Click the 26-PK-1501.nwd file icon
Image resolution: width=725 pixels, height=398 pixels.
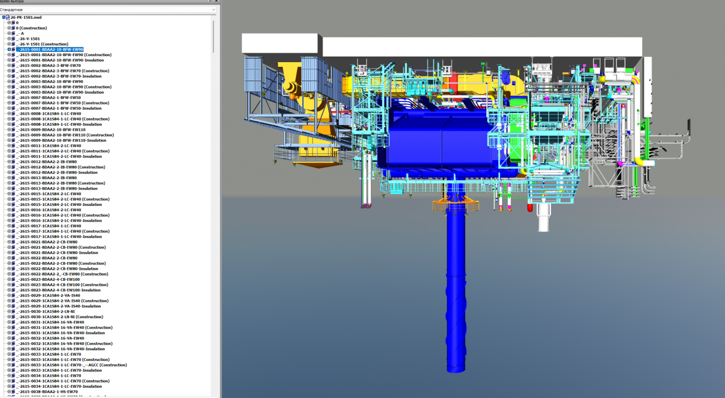coord(8,17)
